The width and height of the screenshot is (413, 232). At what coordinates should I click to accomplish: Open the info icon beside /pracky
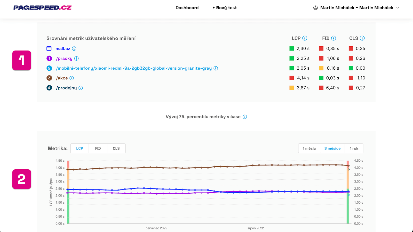[76, 59]
